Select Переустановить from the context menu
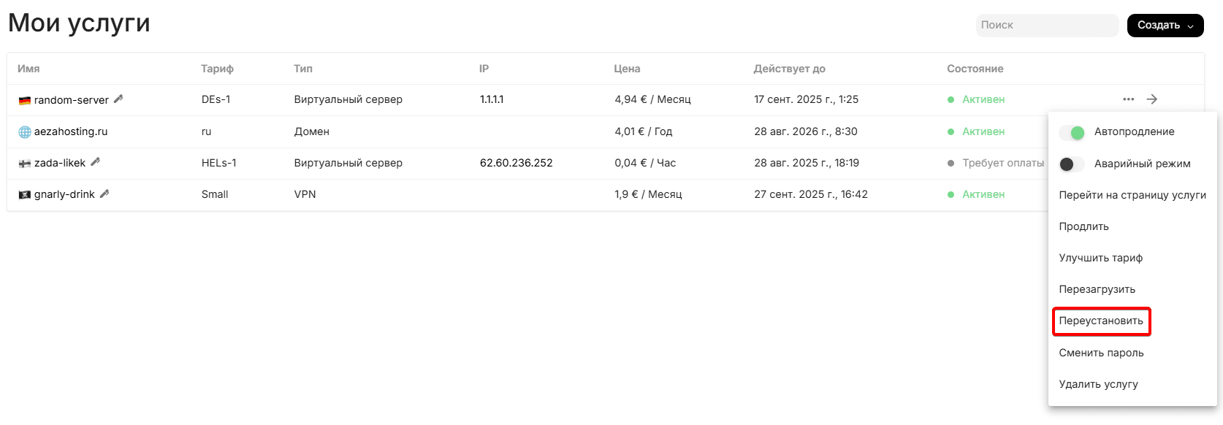1223x425 pixels. click(x=1101, y=321)
